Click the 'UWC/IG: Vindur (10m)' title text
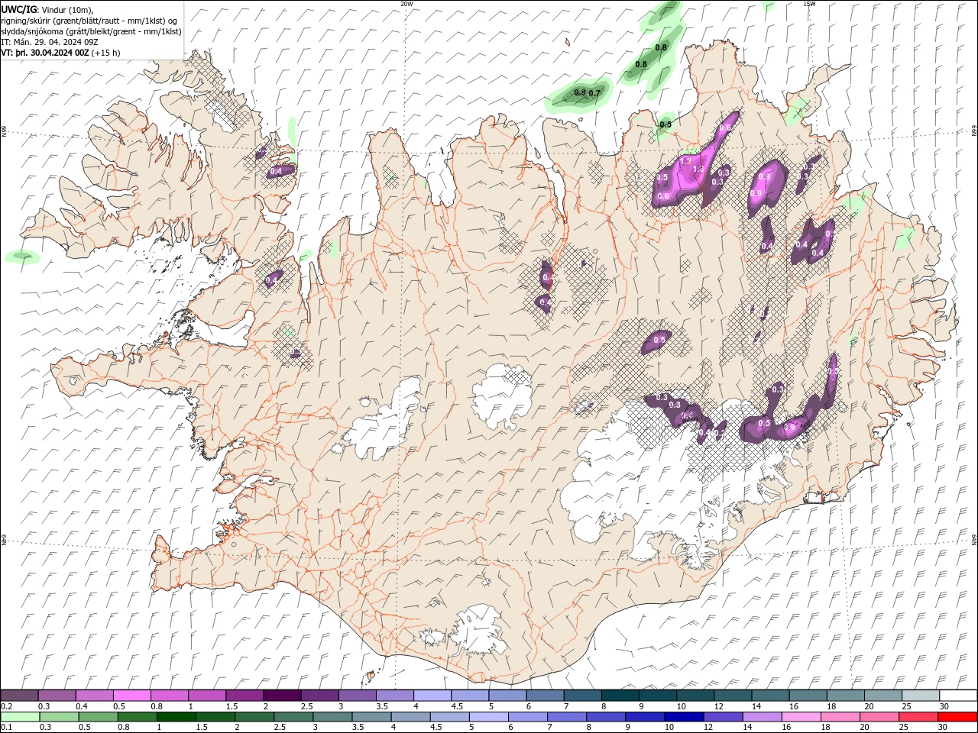 47,9
